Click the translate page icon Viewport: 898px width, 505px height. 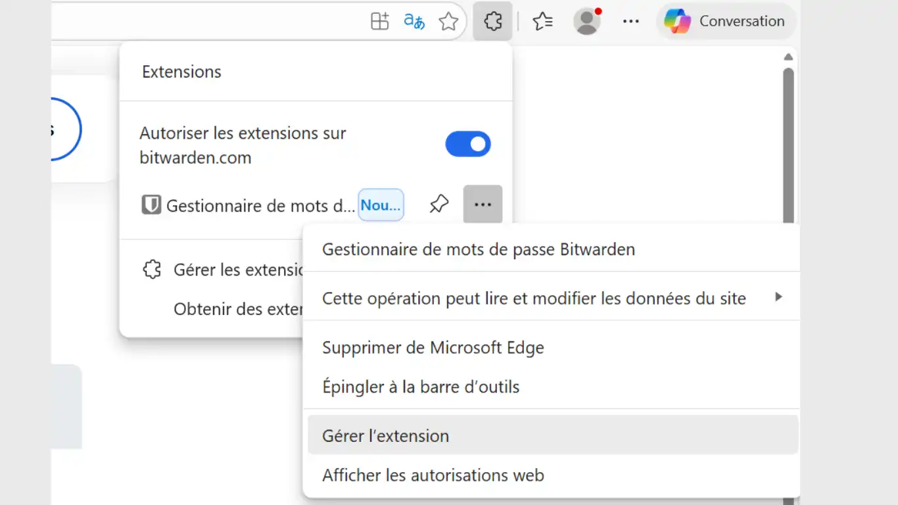pyautogui.click(x=414, y=22)
